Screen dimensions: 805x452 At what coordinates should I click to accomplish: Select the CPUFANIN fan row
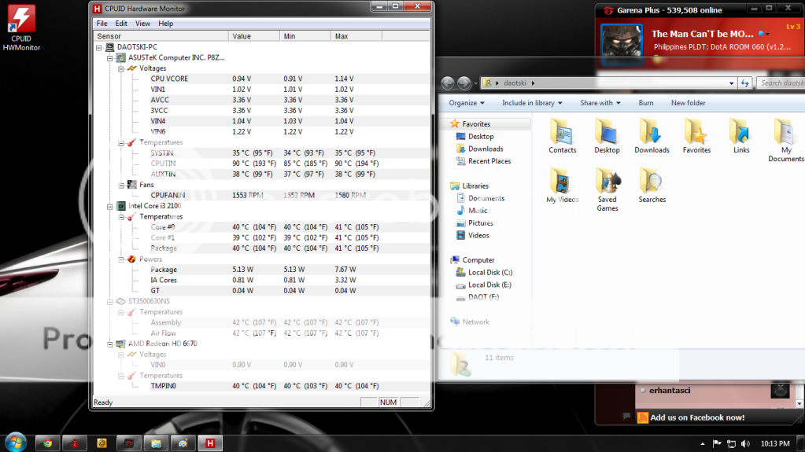coord(262,195)
